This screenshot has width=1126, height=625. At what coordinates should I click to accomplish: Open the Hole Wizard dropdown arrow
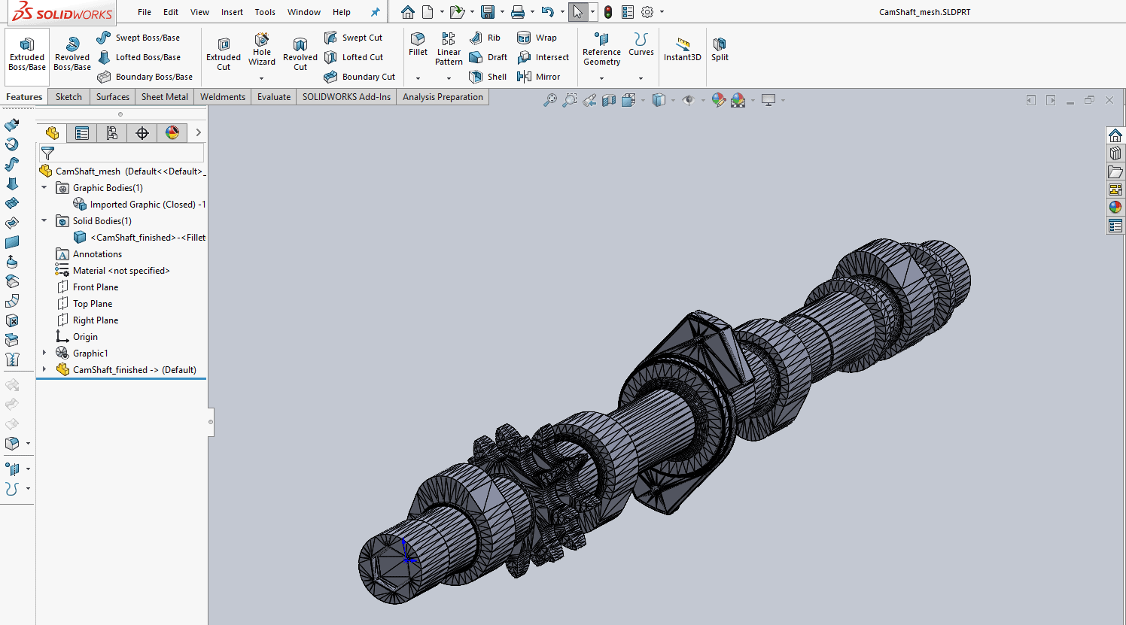(262, 78)
